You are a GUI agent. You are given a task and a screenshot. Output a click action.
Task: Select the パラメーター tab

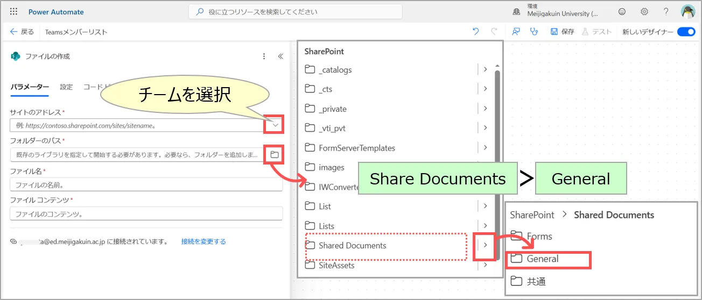[30, 87]
